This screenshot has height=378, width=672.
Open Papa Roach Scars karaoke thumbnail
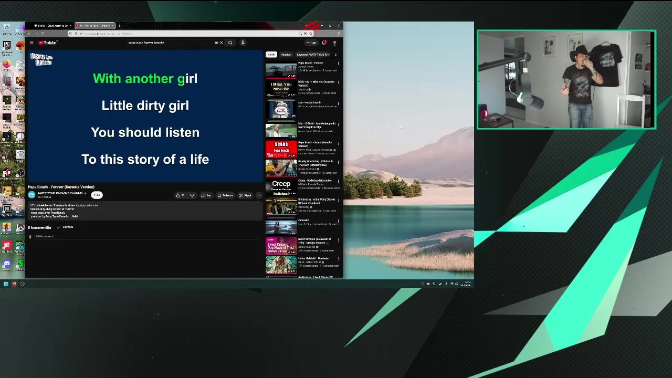pyautogui.click(x=281, y=149)
